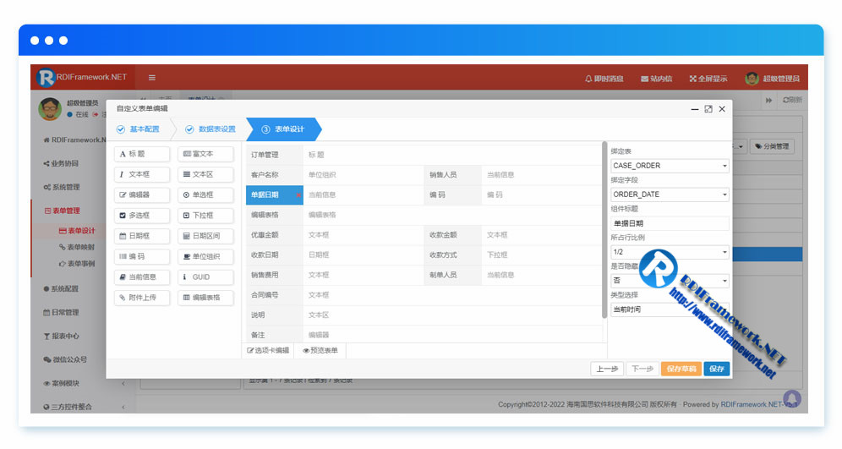This screenshot has height=449, width=842.
Task: Click the RDIFramework.NET logo
Action: coord(82,77)
